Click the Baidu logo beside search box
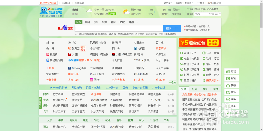Image resolution: width=263 pixels, height=131 pixels. click(65, 28)
